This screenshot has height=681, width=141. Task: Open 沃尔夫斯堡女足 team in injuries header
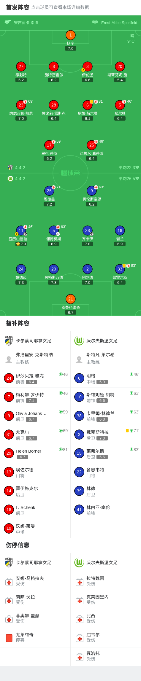click(102, 563)
